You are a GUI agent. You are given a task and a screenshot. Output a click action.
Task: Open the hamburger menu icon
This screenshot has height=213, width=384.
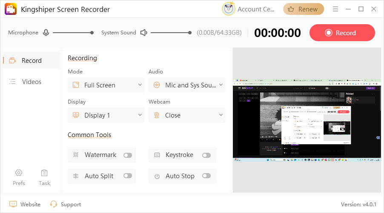coord(335,9)
